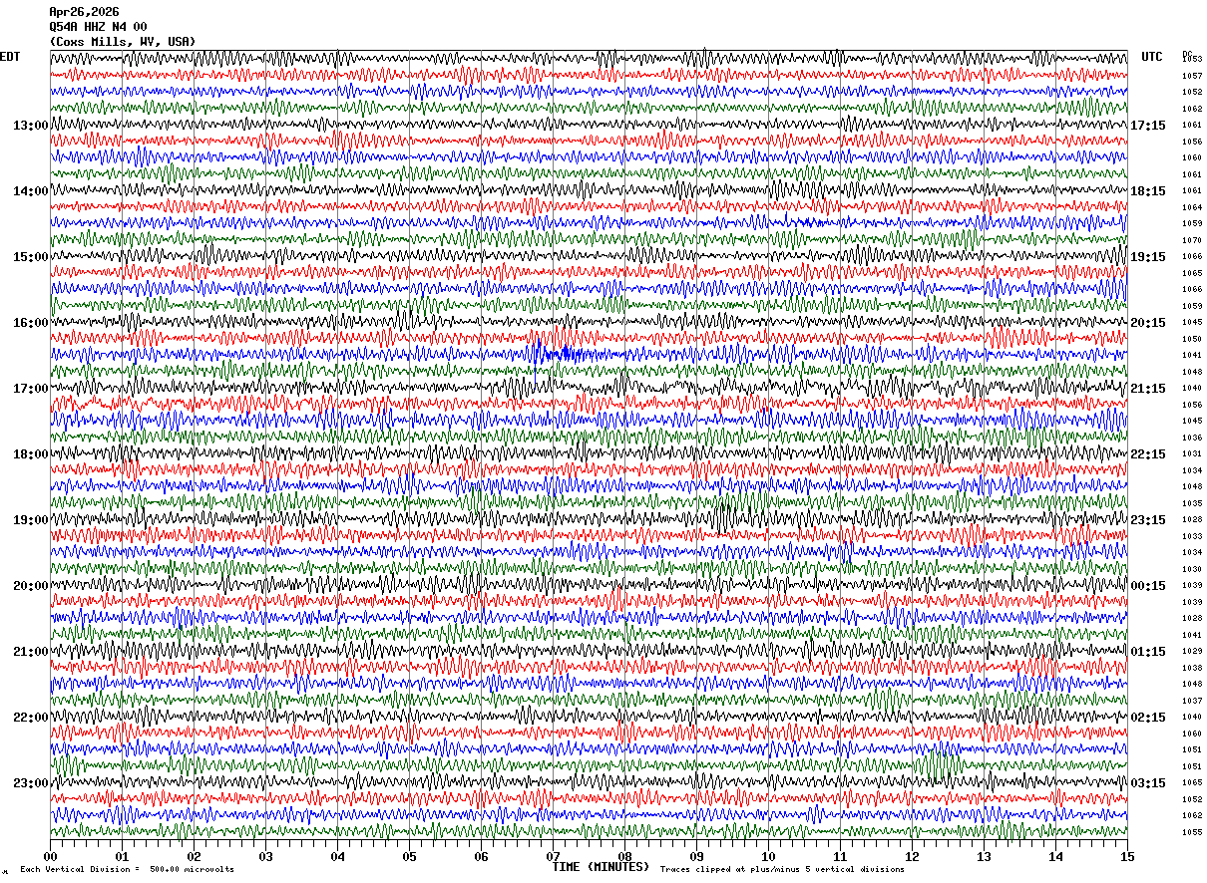Click the 01:15 UTC time label
The image size is (1207, 883).
1148,652
